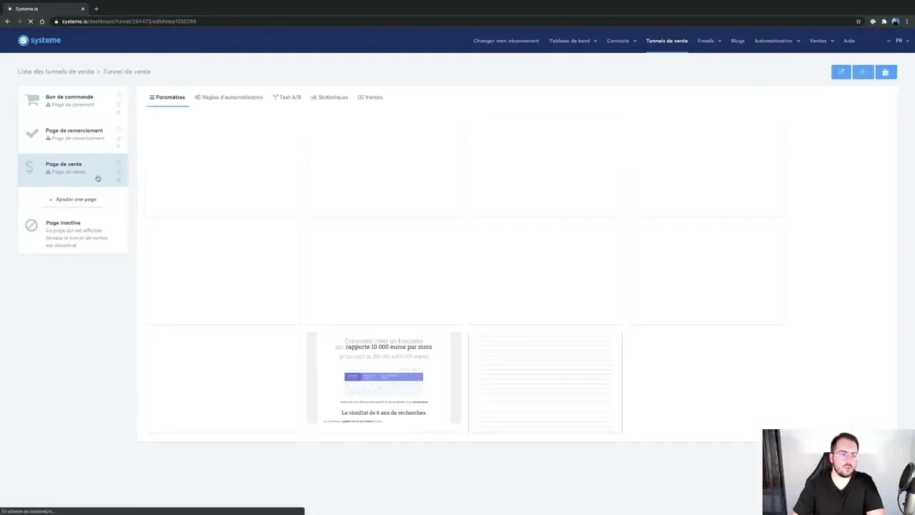Open the Statistiques tab
The image size is (915, 515).
[x=330, y=97]
